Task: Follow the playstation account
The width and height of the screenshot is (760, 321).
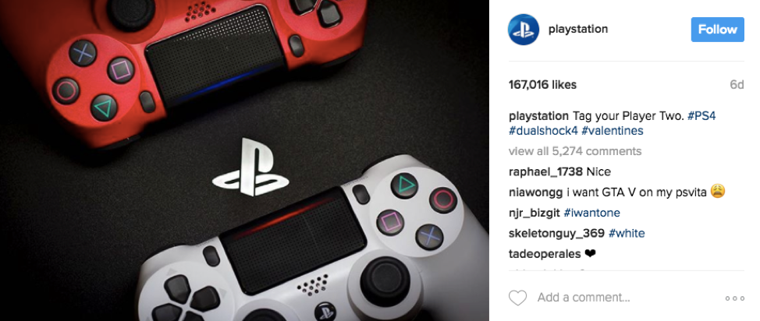Action: 717,30
